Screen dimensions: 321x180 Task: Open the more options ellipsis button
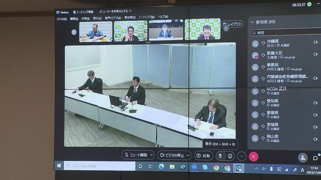point(242,156)
